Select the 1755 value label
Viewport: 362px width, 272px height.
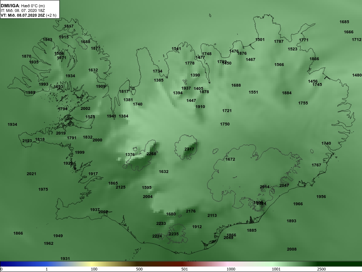click(303, 103)
